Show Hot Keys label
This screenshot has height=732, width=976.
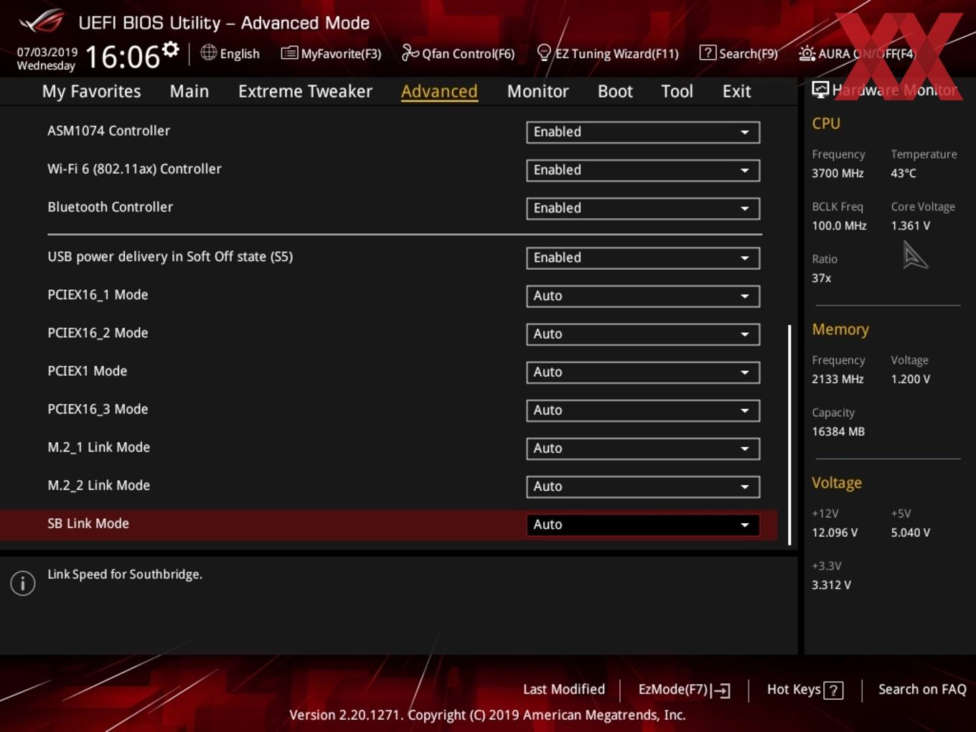(x=794, y=689)
